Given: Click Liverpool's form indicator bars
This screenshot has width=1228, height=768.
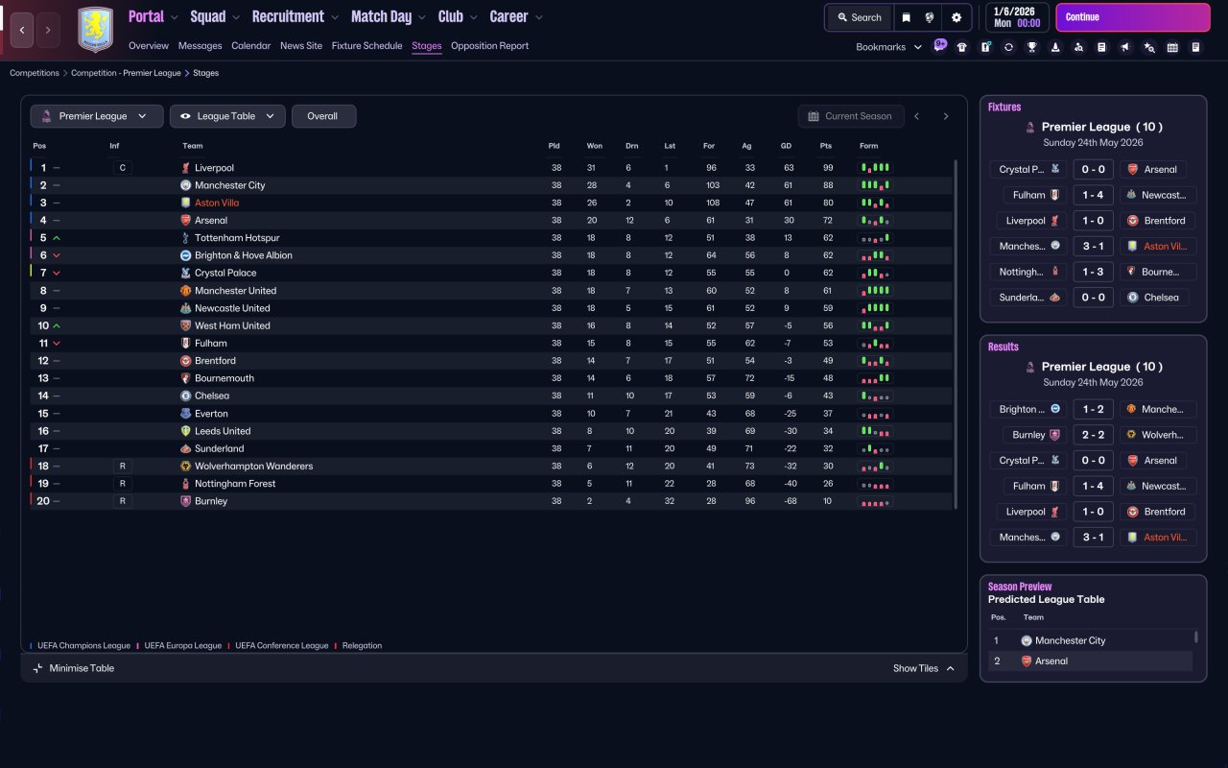Looking at the screenshot, I should click(875, 168).
